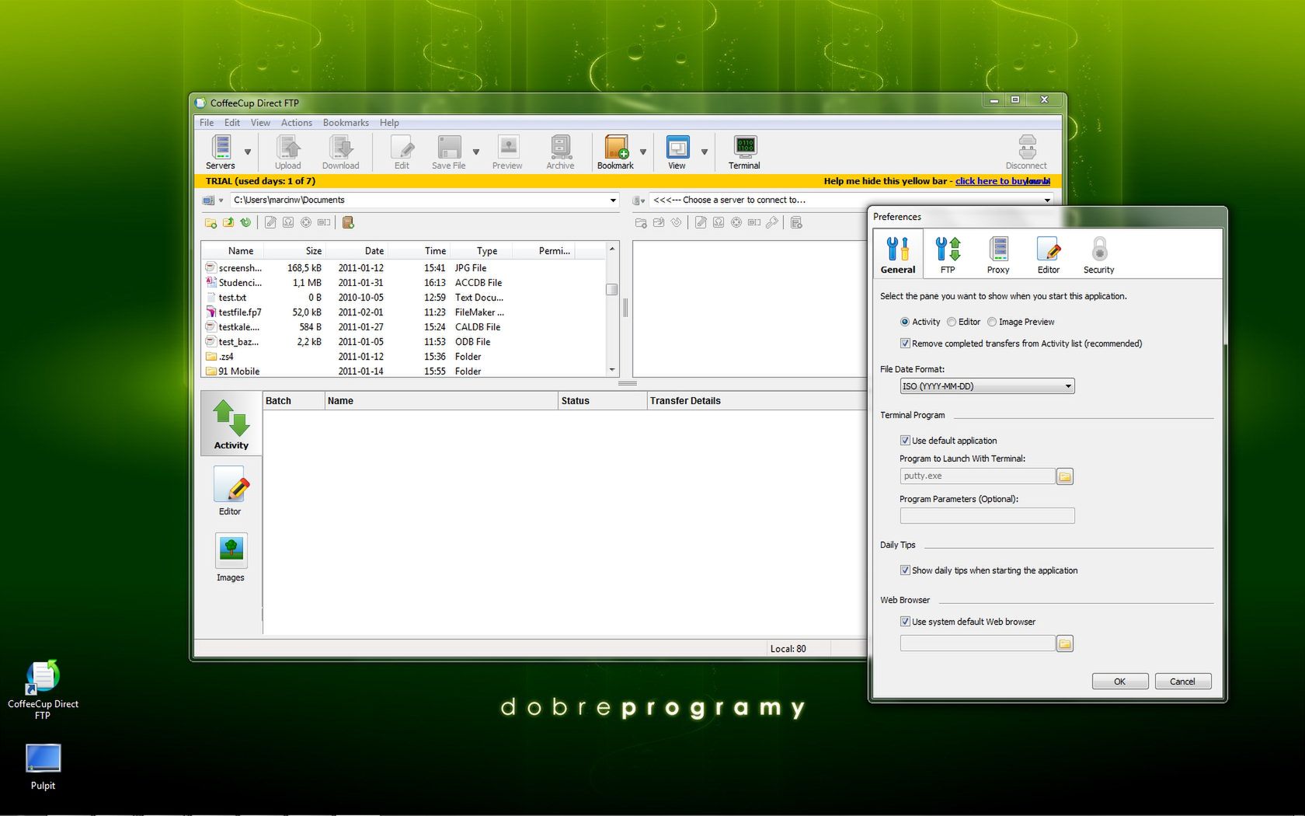
Task: Click the Bookmark toolbar icon
Action: (615, 152)
